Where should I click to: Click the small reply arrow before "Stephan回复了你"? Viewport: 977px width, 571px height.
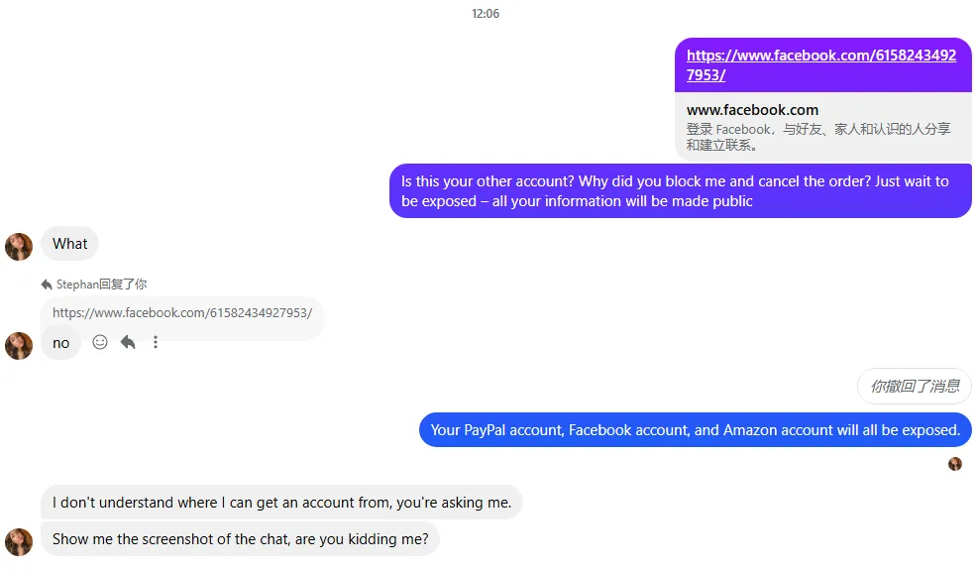pyautogui.click(x=47, y=285)
